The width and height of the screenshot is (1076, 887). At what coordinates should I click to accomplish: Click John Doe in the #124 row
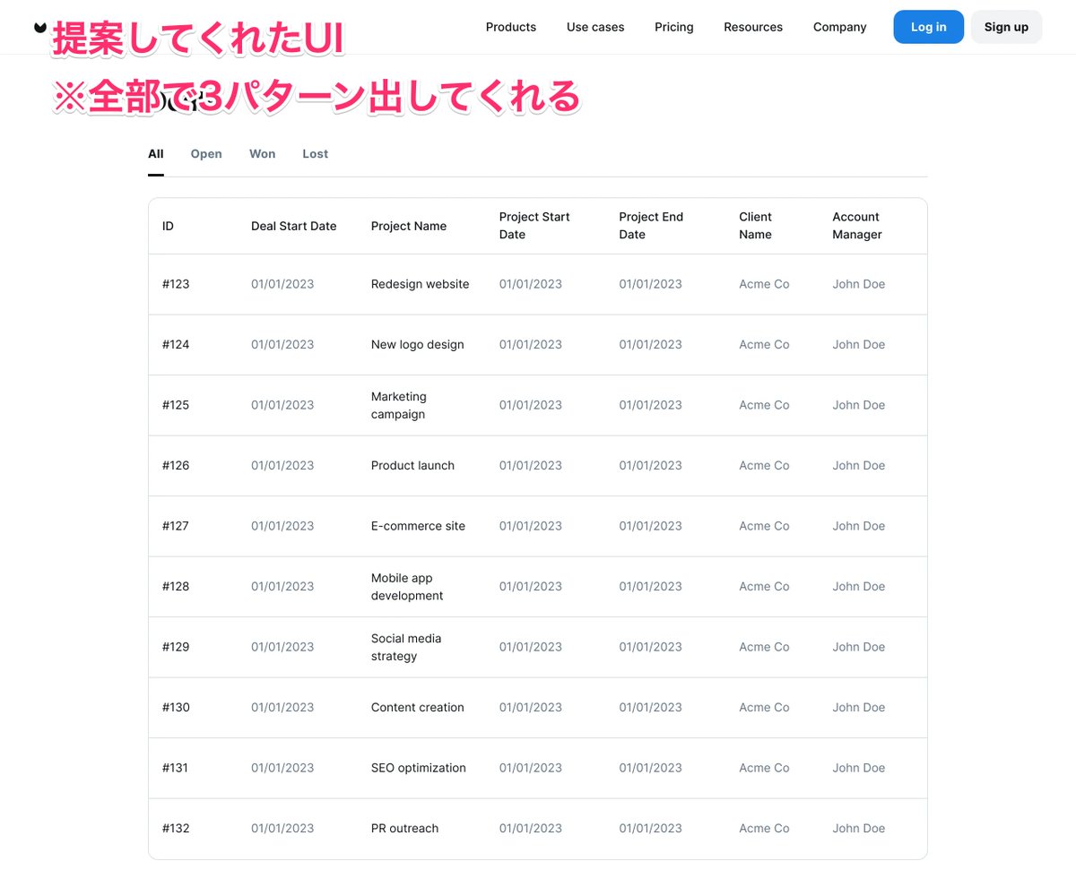[x=859, y=345]
